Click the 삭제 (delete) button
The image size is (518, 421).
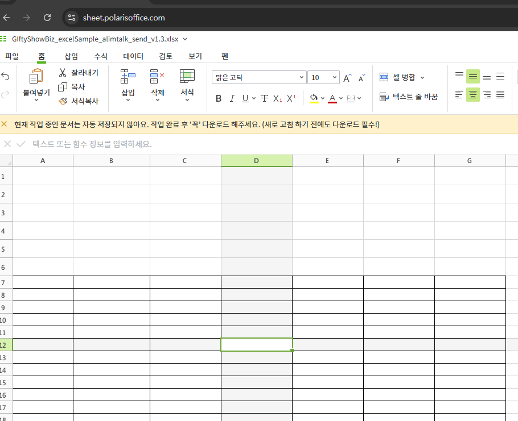pos(157,85)
